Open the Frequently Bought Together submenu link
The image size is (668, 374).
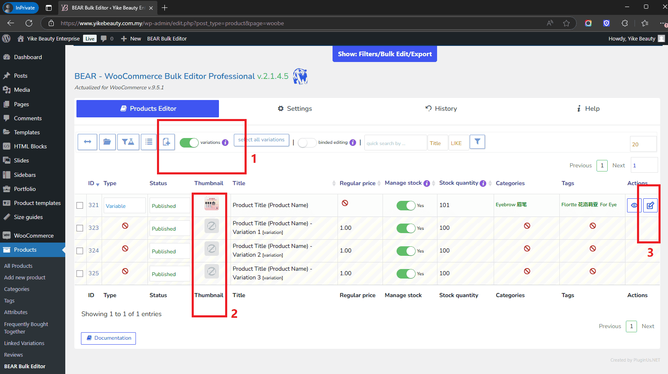point(26,328)
